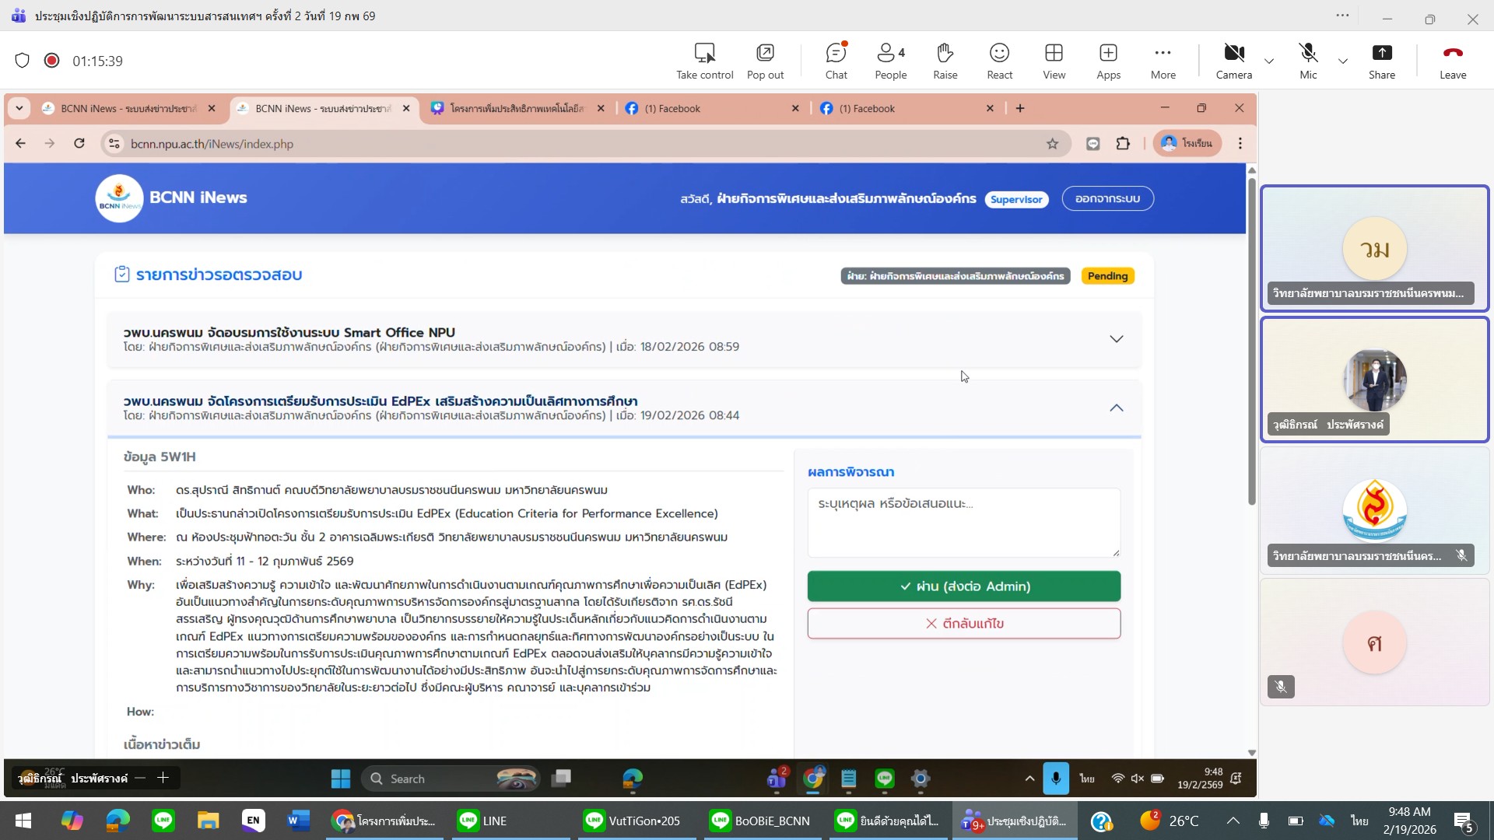The image size is (1494, 840).
Task: Click the ระบุเหตุผล comment text area
Action: pyautogui.click(x=963, y=522)
